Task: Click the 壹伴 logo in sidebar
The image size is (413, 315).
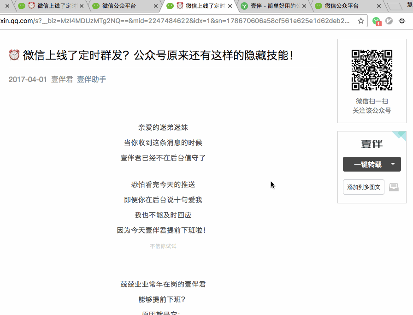Action: click(372, 144)
